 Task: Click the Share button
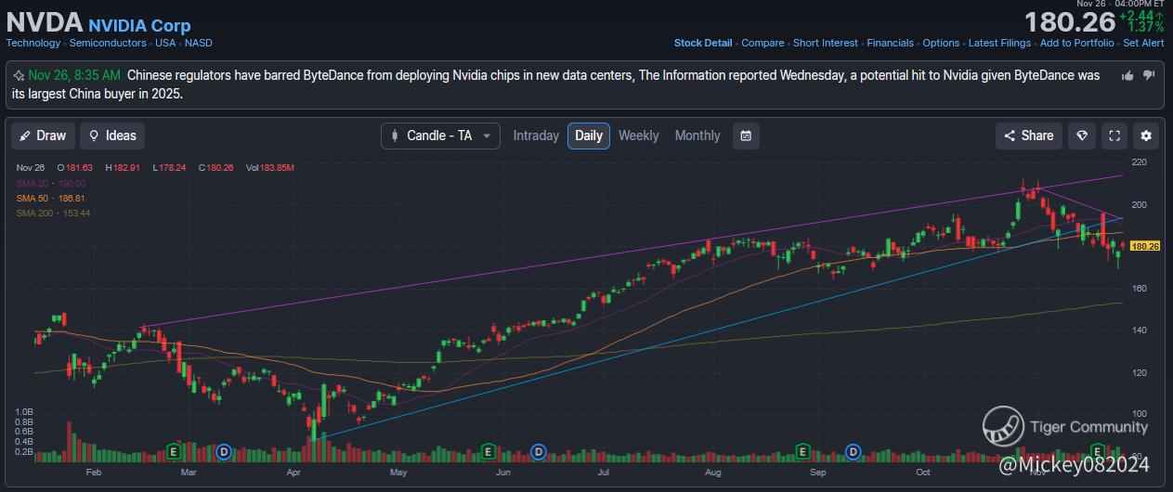coord(1028,136)
